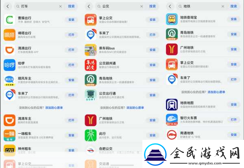Tap 打开 for 智行火车票
244x168 pixels.
tap(234, 119)
